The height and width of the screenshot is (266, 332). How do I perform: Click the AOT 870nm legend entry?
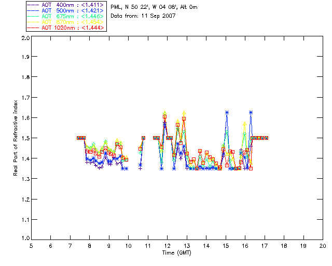[x=66, y=22]
